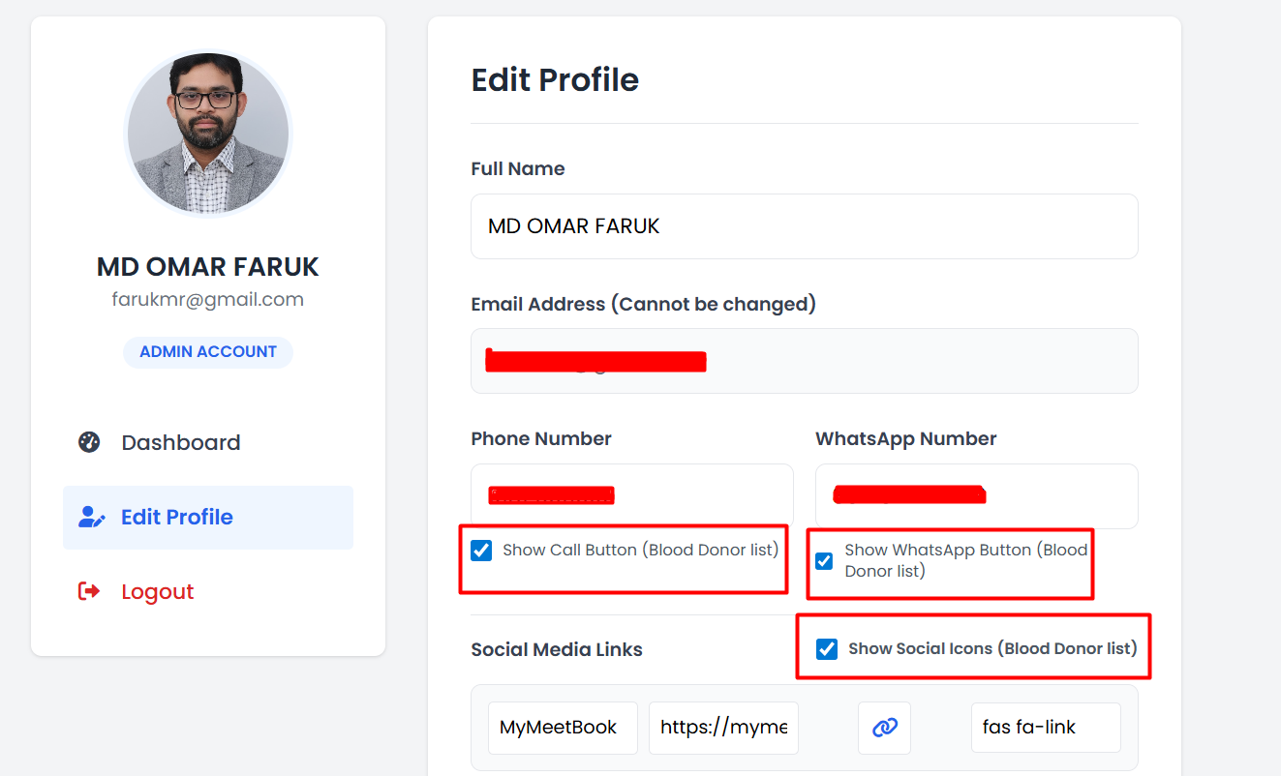Click the blue chain link icon

click(884, 728)
